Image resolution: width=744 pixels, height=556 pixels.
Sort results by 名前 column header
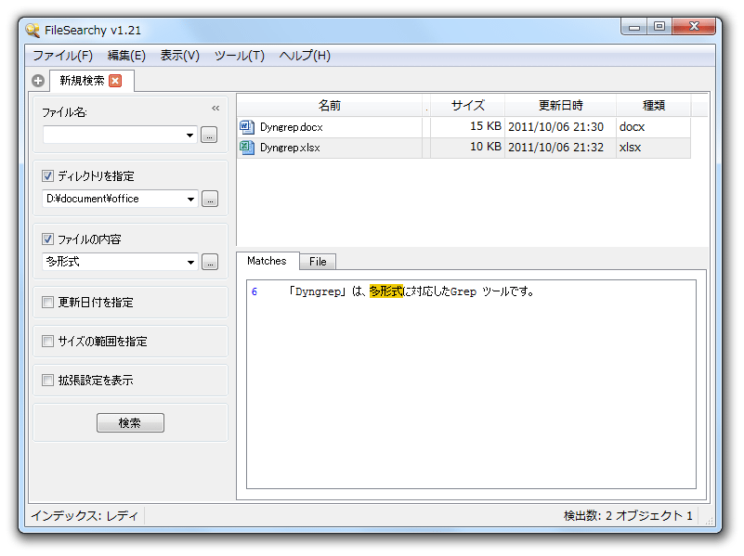pyautogui.click(x=330, y=105)
